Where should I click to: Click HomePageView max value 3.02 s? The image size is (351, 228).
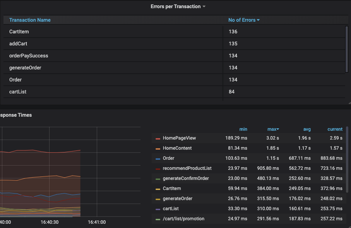click(272, 138)
